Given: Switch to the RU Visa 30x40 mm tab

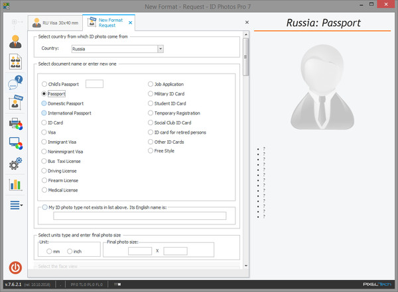Looking at the screenshot, I should point(56,24).
